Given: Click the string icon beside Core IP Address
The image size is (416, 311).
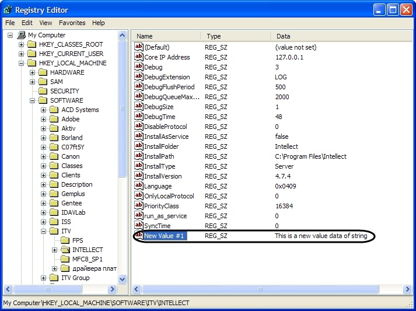Looking at the screenshot, I should [139, 57].
